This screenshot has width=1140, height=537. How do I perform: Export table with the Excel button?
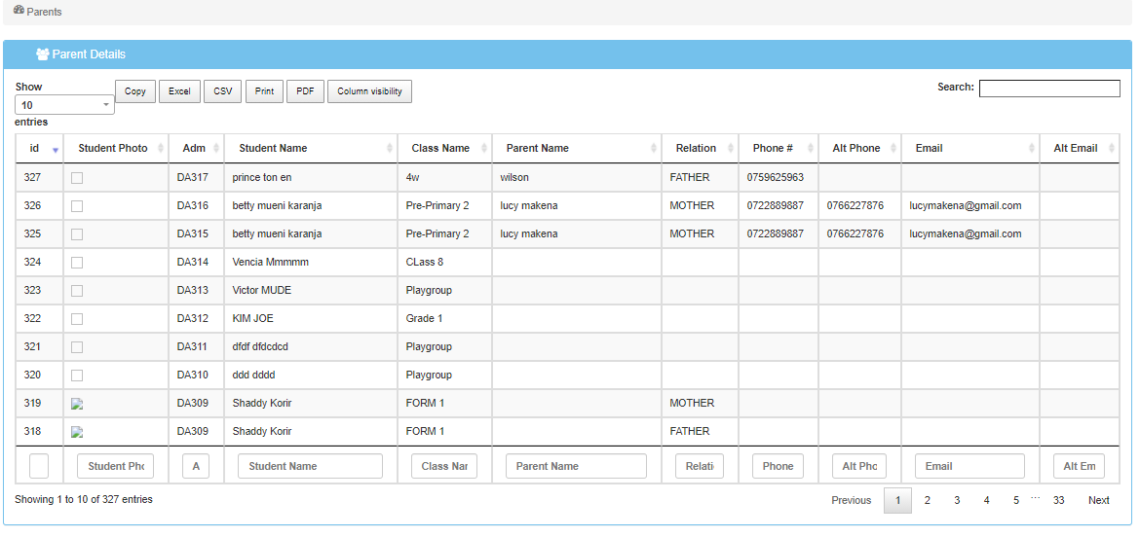pos(179,91)
